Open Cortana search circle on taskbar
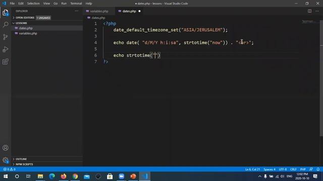Image resolution: width=323 pixels, height=181 pixels. [x=17, y=176]
